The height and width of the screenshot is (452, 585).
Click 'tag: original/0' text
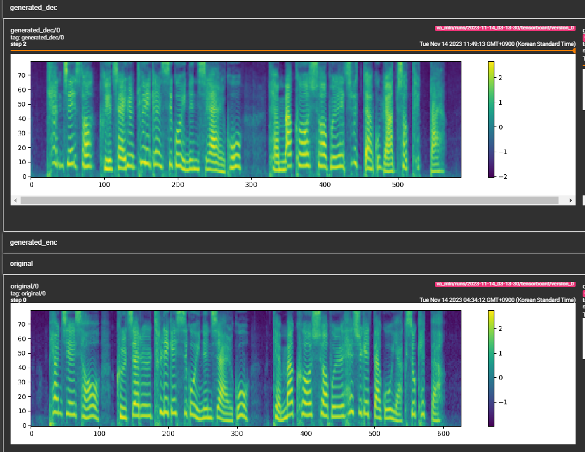[28, 293]
